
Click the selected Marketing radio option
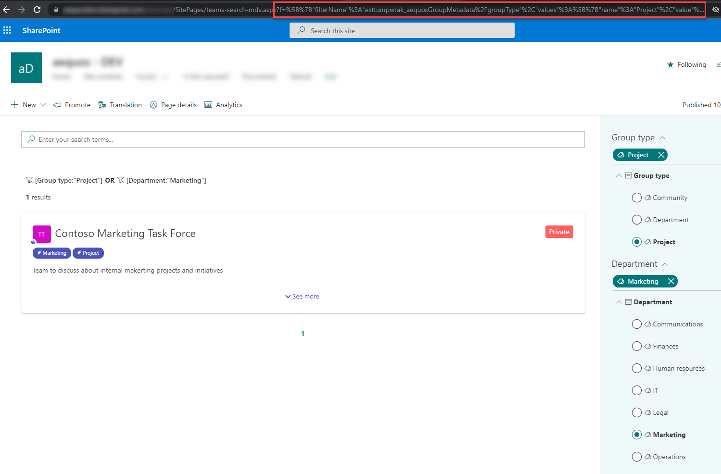(x=637, y=435)
